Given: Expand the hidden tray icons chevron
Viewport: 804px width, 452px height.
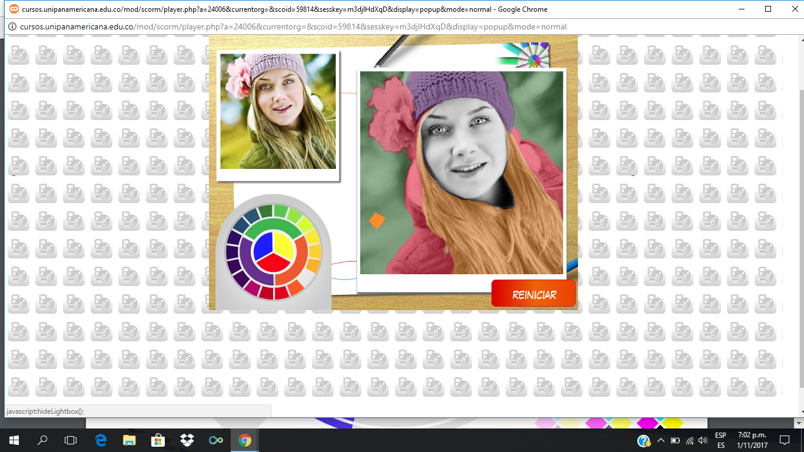Looking at the screenshot, I should click(x=661, y=440).
